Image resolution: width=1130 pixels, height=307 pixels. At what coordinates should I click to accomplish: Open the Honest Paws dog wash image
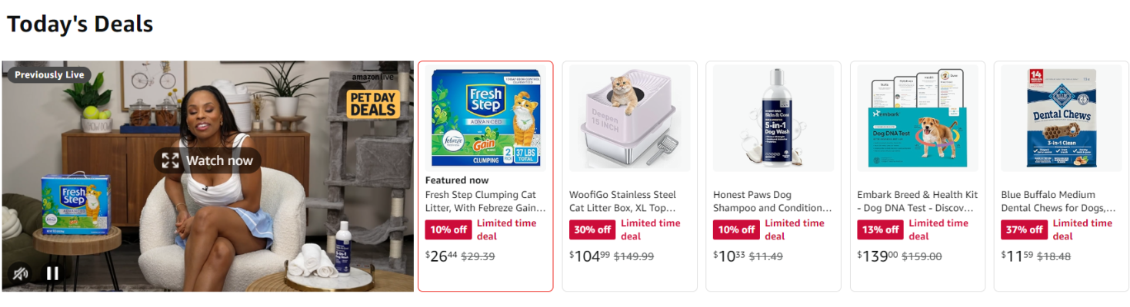(x=773, y=117)
